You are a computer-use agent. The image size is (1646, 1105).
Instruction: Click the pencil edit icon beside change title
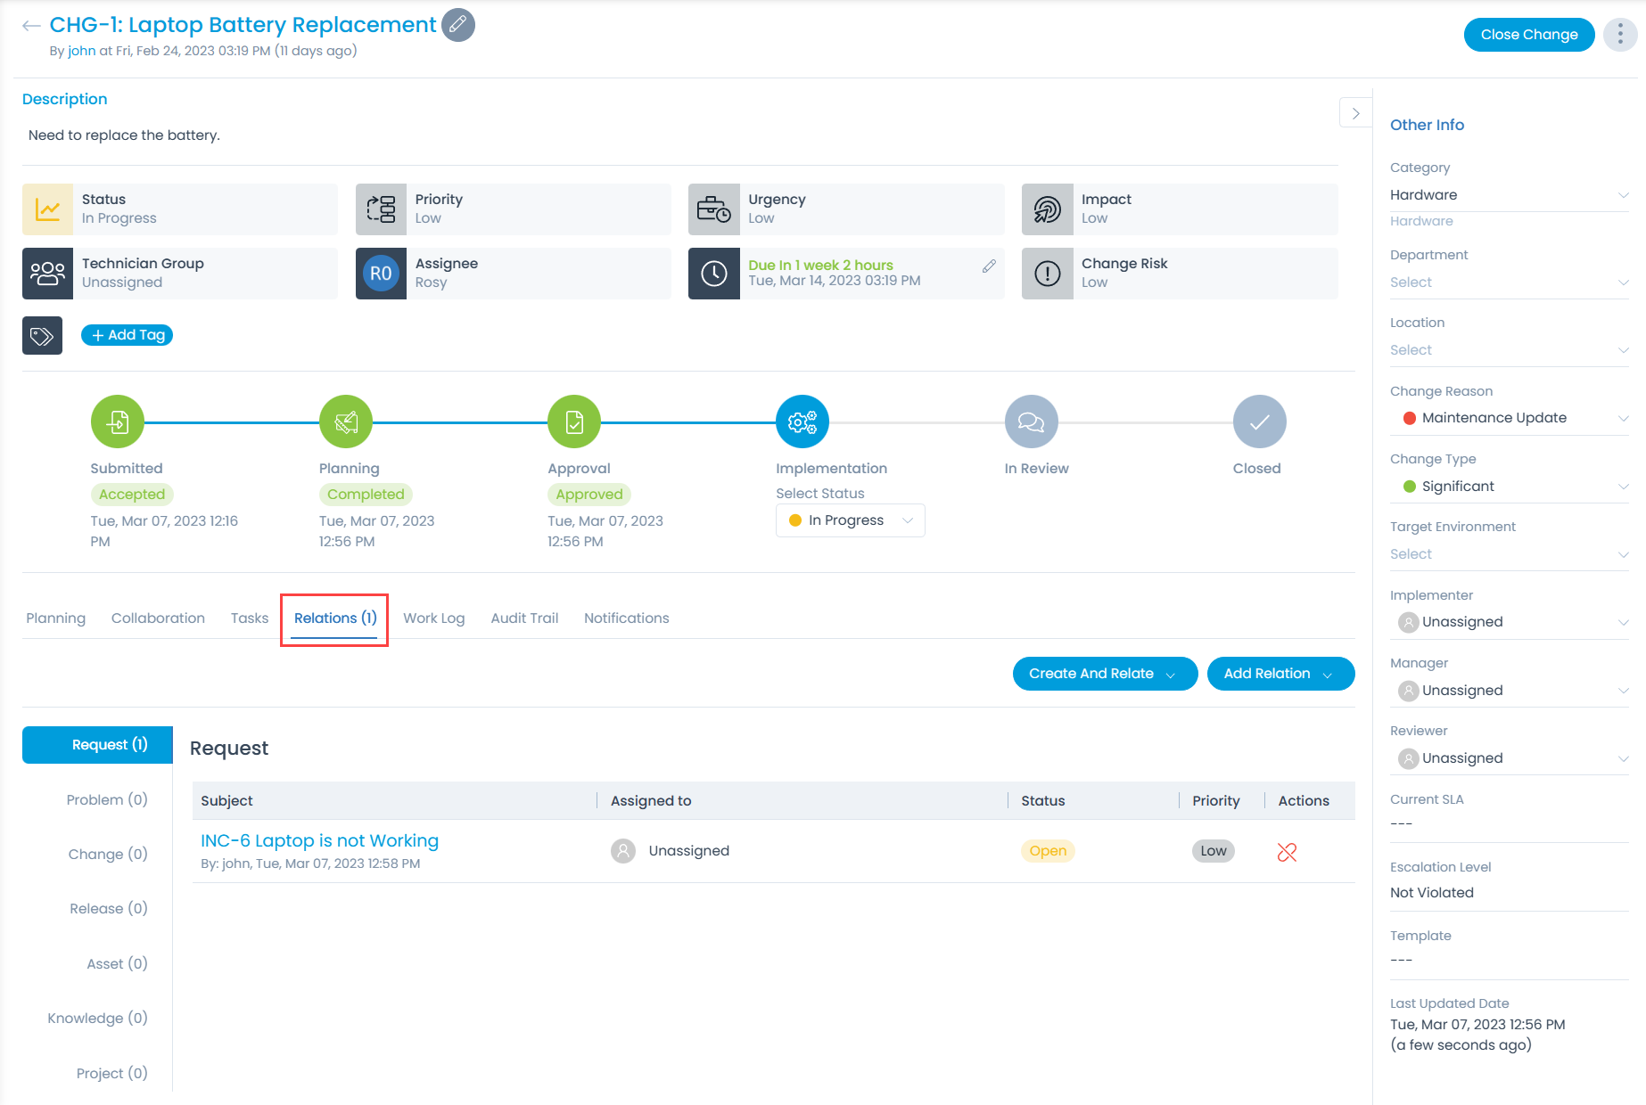[x=457, y=25]
